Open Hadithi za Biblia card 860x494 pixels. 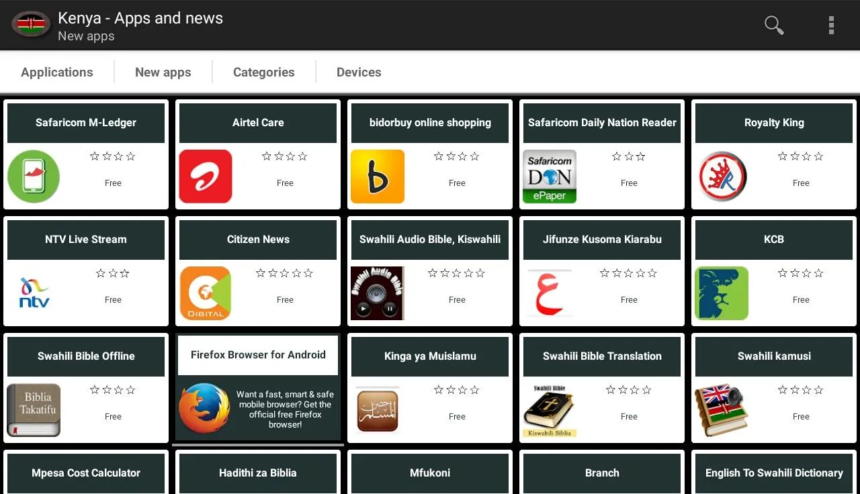[258, 473]
